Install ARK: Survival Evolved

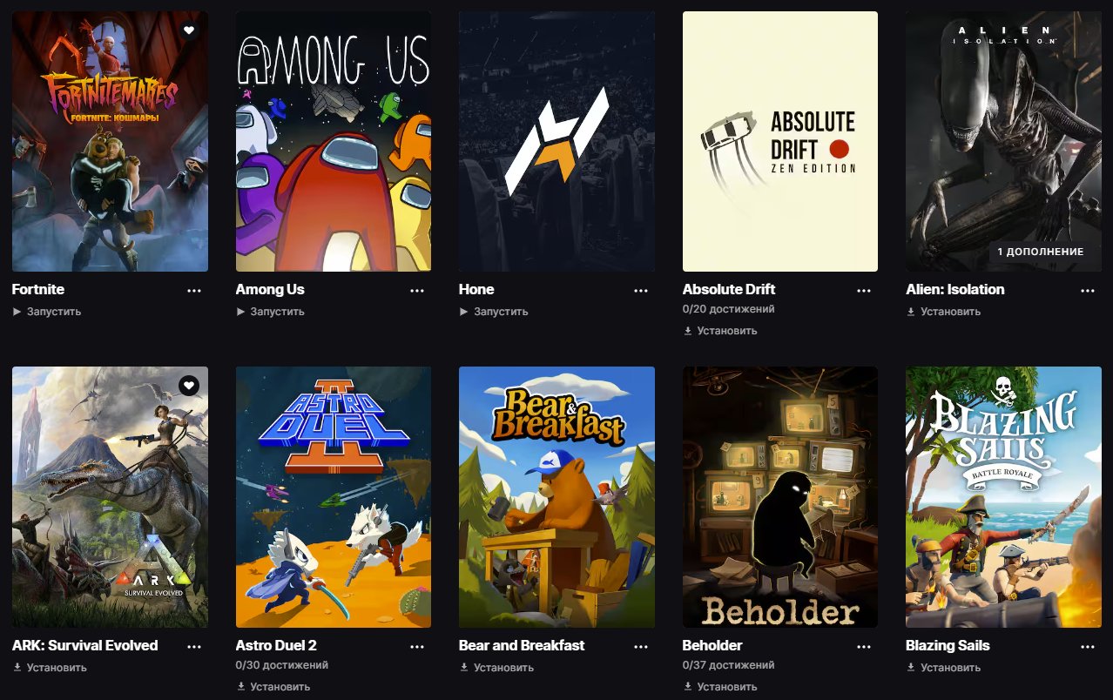(x=50, y=668)
